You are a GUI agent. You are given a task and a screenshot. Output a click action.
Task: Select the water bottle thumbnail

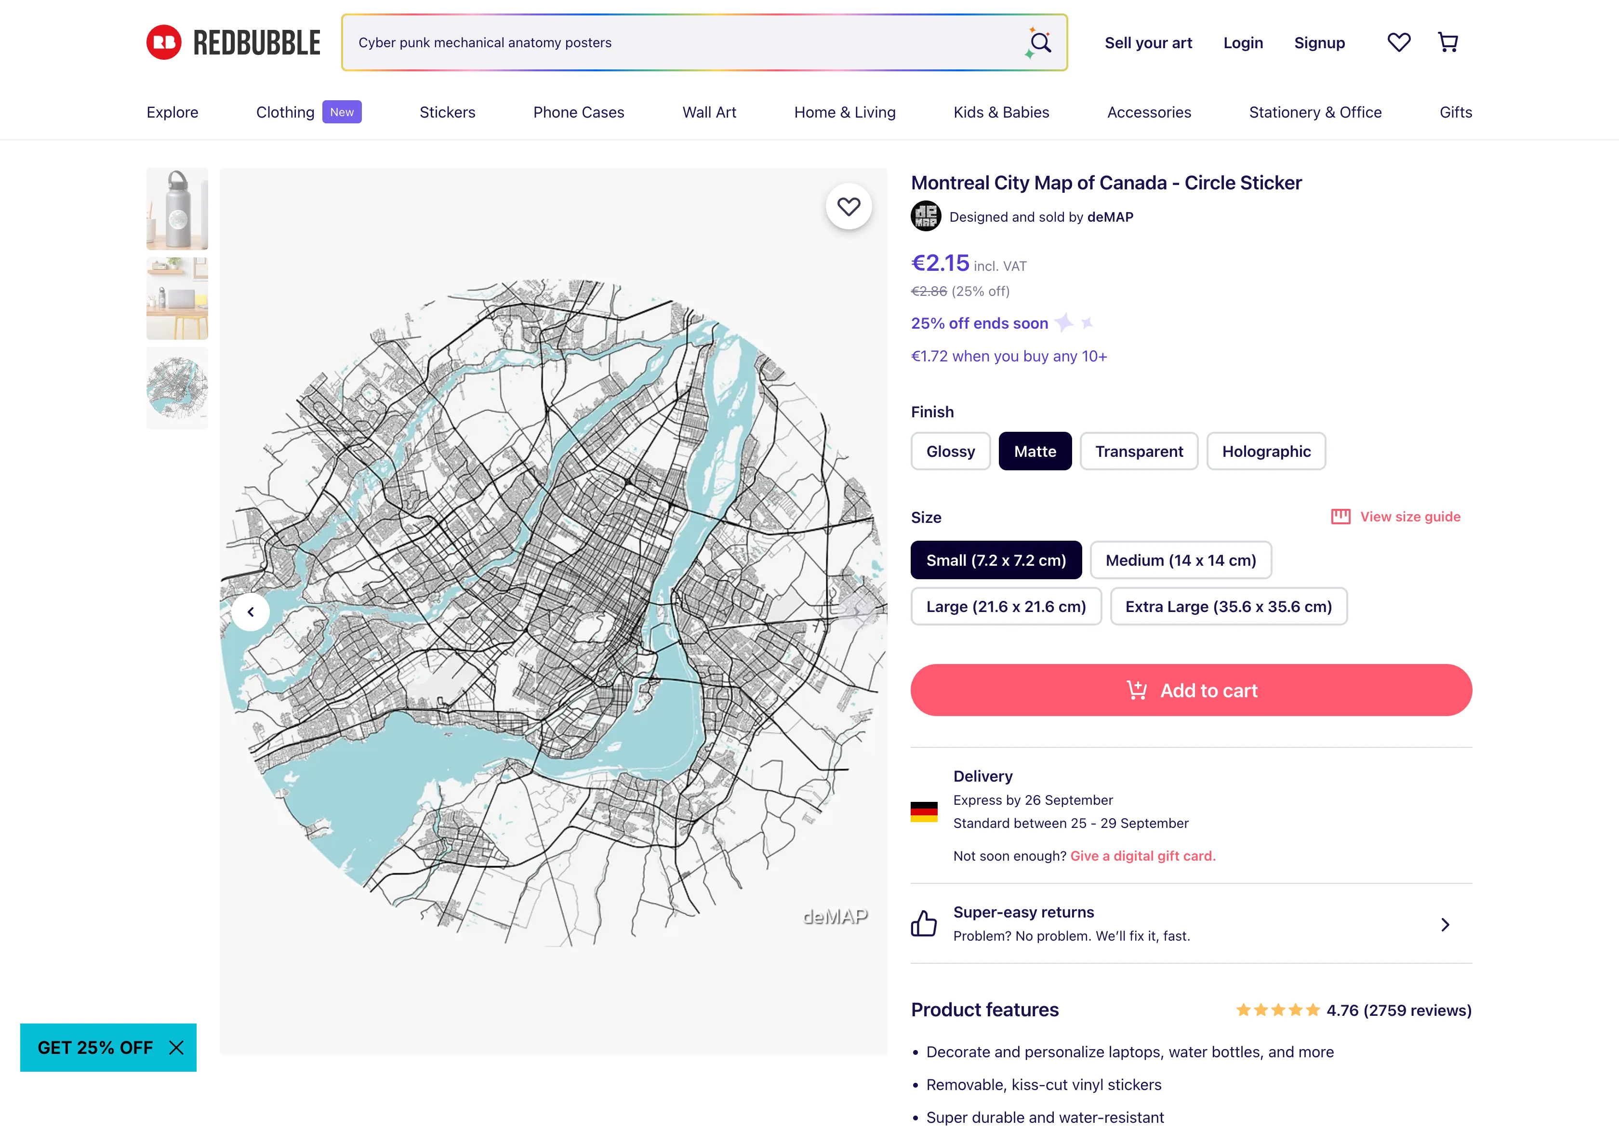point(177,209)
